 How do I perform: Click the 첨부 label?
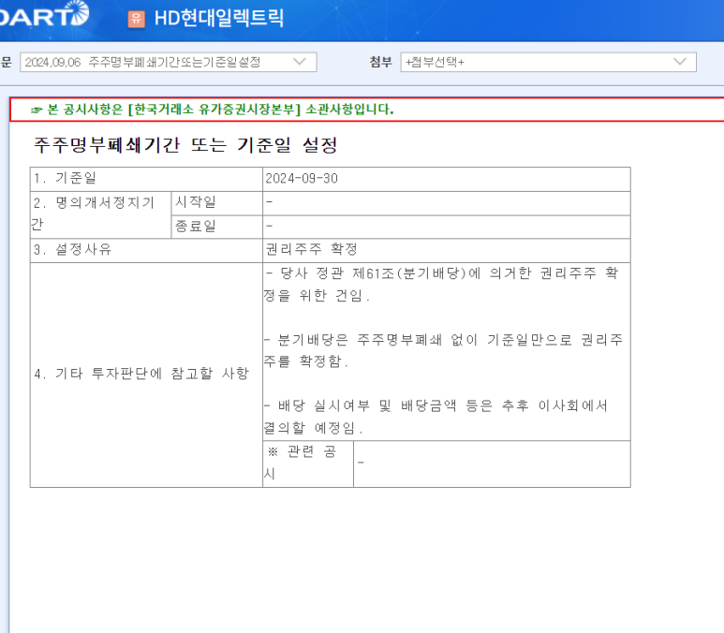[x=380, y=62]
